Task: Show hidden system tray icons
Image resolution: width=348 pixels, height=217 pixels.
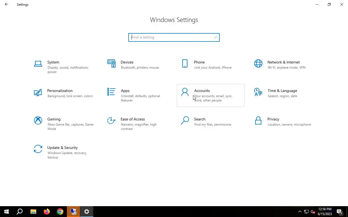Action: click(x=300, y=212)
